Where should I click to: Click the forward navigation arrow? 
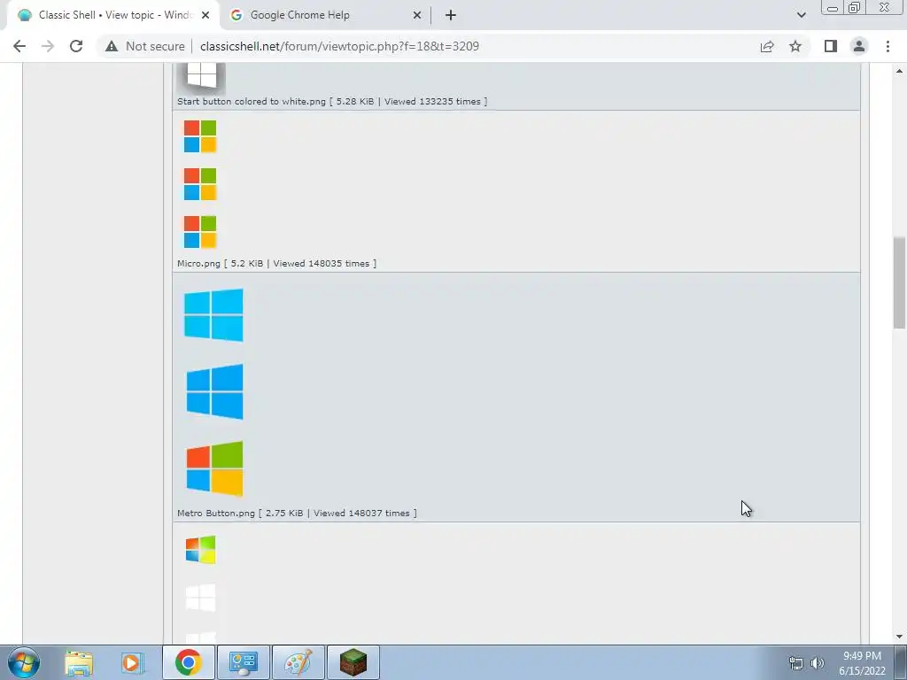[48, 46]
